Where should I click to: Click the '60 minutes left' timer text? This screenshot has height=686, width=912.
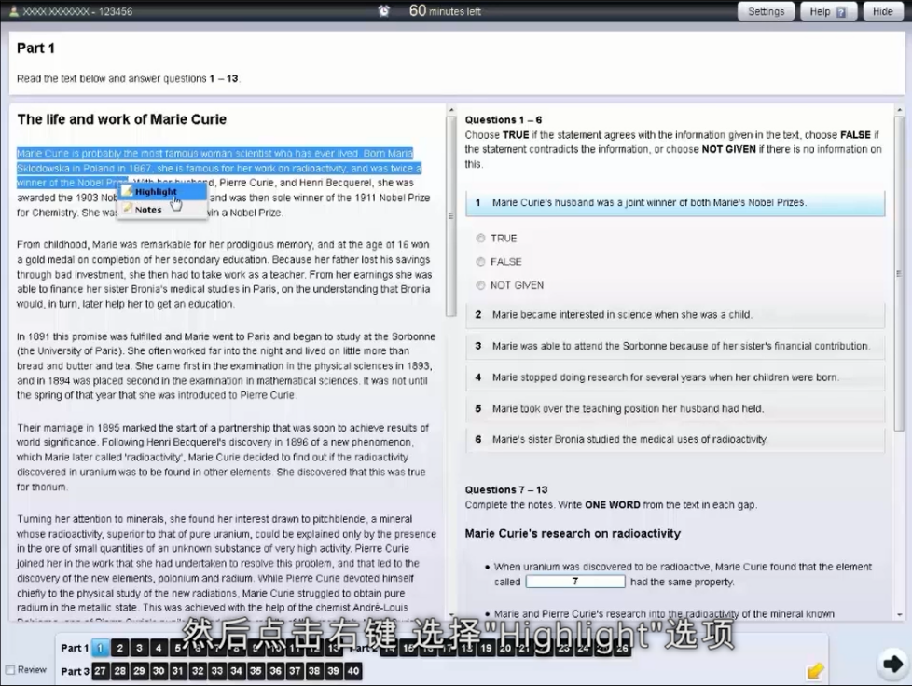point(445,10)
